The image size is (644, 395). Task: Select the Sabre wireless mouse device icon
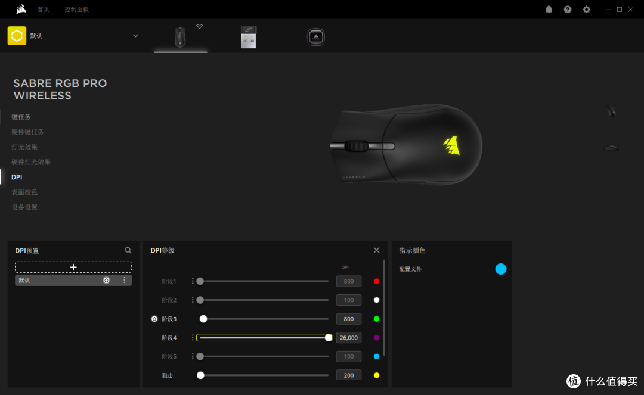point(180,37)
